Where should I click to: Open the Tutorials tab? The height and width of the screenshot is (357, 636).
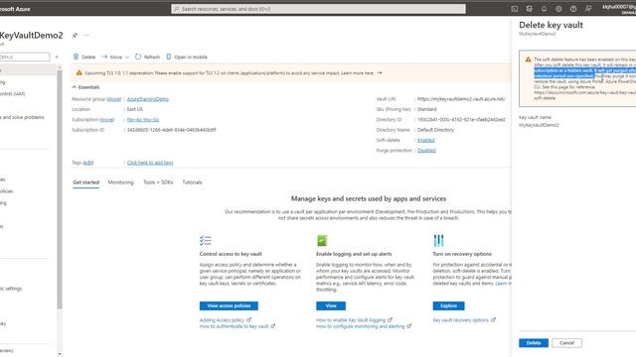coord(192,182)
